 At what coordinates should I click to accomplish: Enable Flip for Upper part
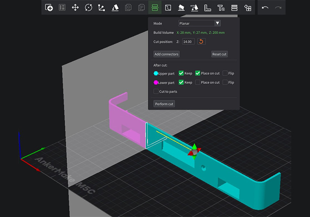(225, 73)
